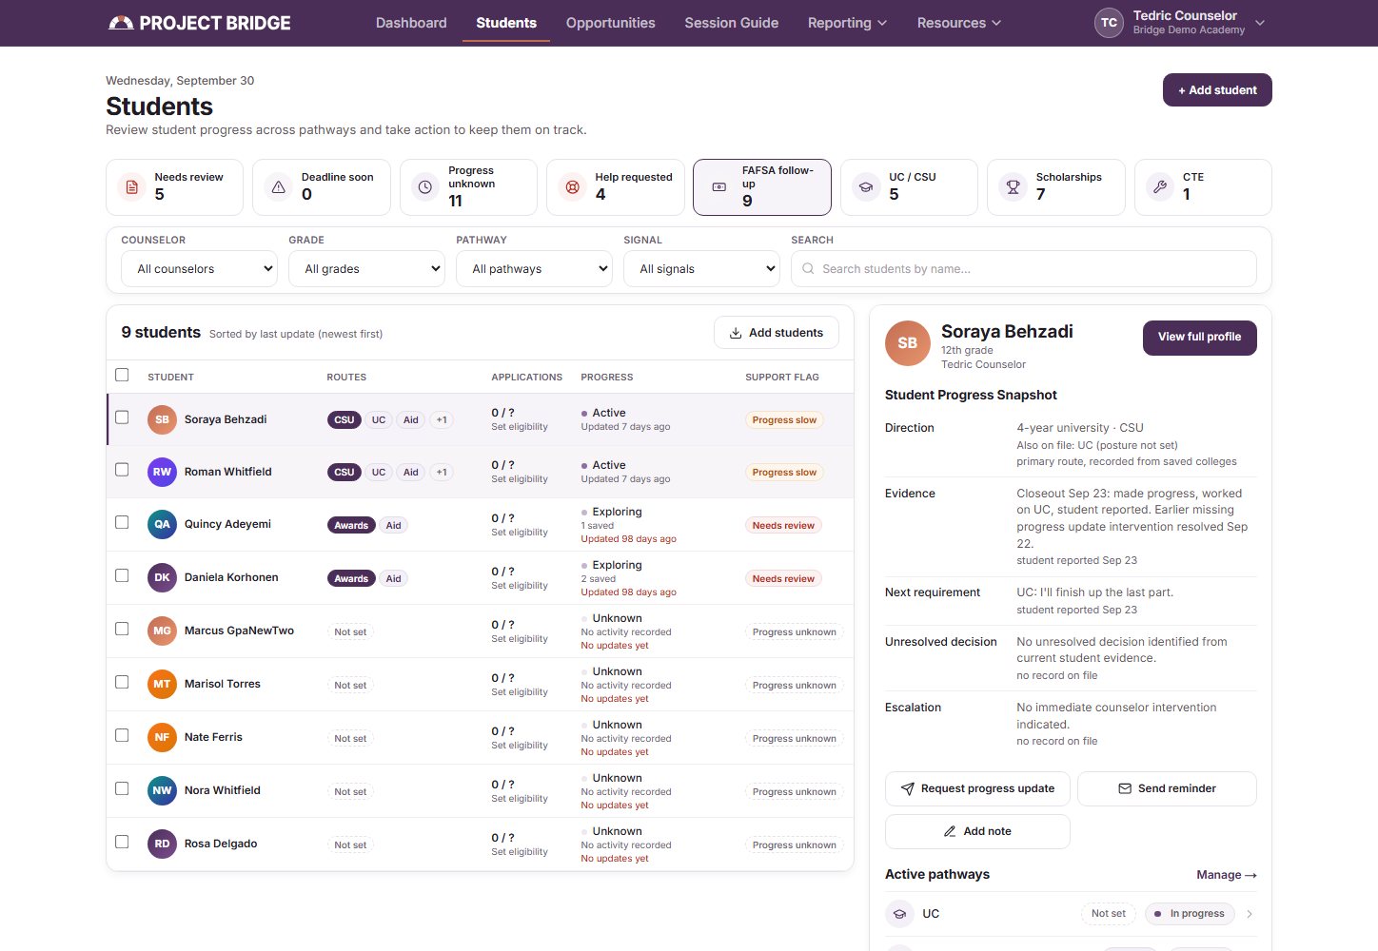1378x951 pixels.
Task: Click the Help requested lifebuoy icon
Action: [x=572, y=187]
